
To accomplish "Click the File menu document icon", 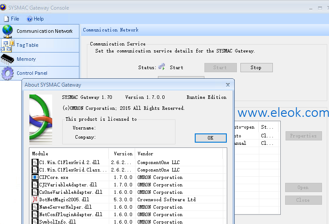I will (x=7, y=19).
